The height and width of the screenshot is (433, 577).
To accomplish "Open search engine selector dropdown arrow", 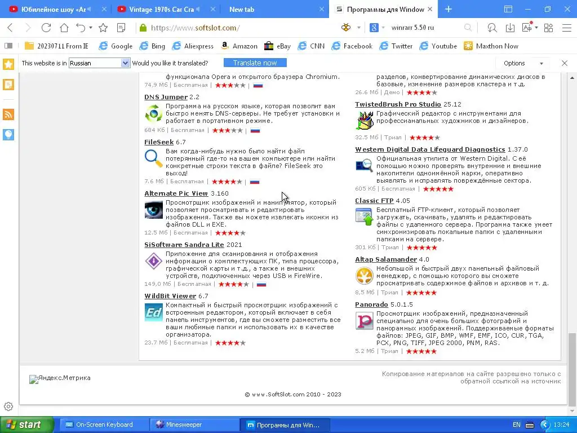I will [x=383, y=28].
